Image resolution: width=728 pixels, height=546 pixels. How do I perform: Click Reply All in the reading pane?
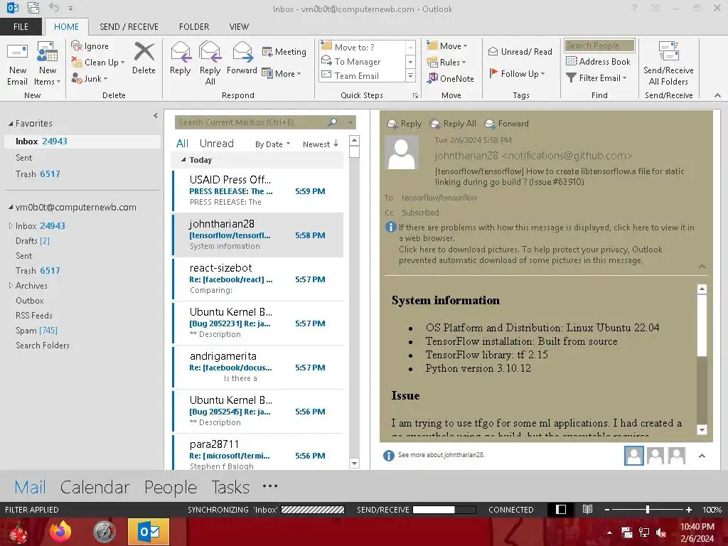[x=453, y=124]
